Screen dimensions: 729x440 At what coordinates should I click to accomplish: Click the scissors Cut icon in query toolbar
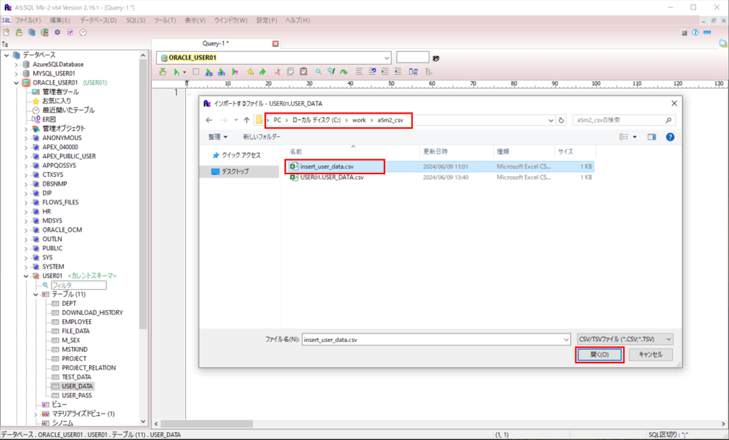pyautogui.click(x=278, y=72)
